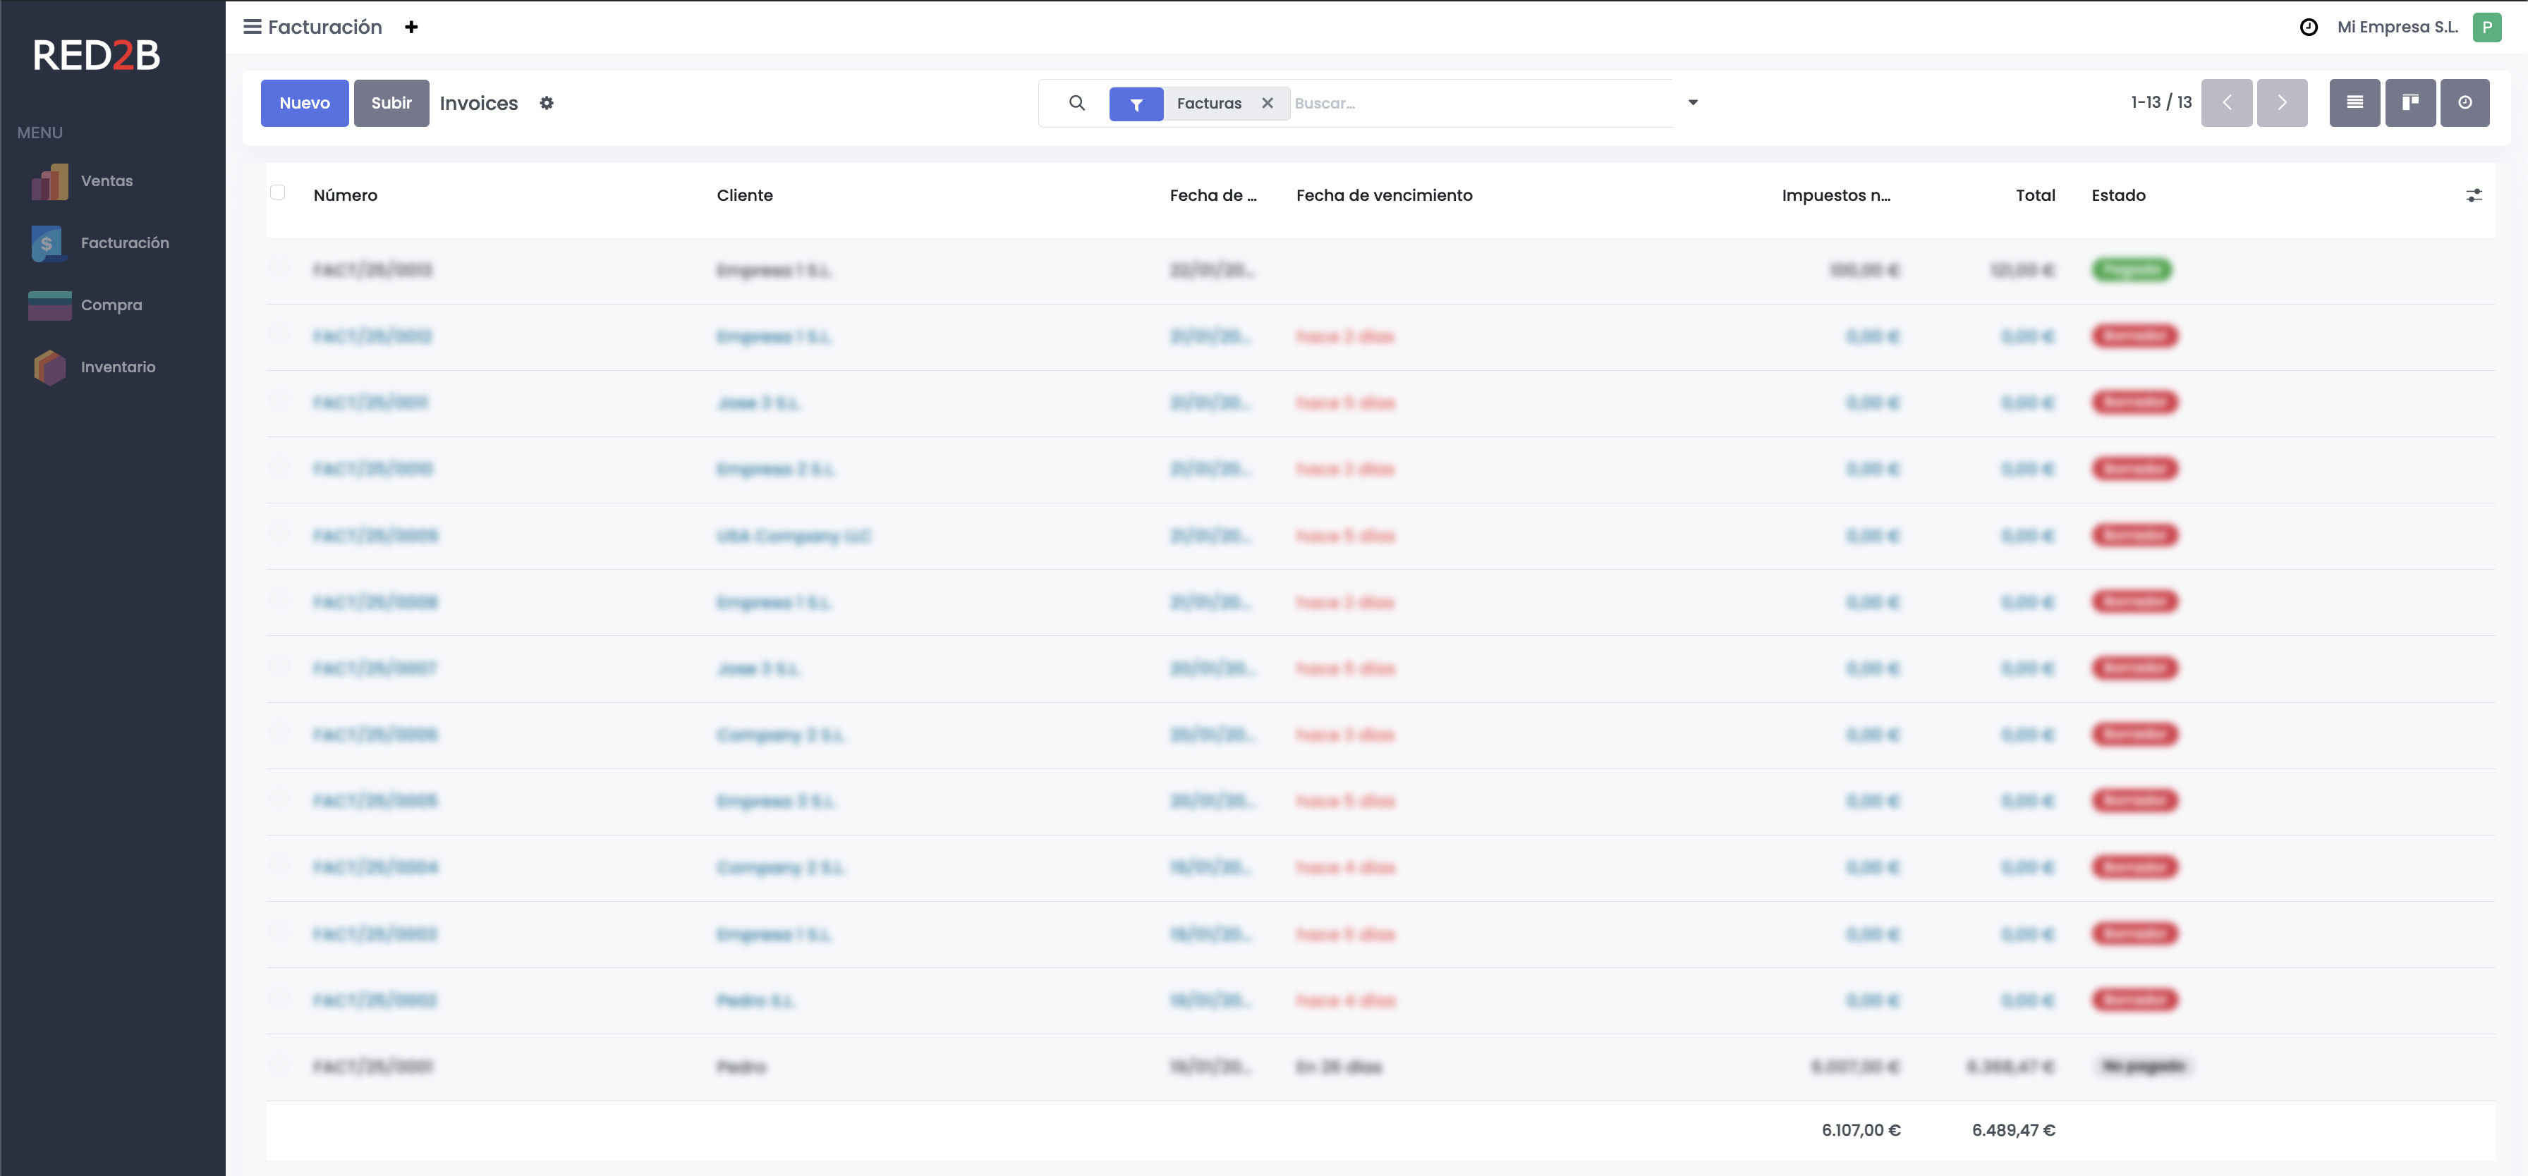
Task: Switch to kanban view
Action: (x=2409, y=103)
